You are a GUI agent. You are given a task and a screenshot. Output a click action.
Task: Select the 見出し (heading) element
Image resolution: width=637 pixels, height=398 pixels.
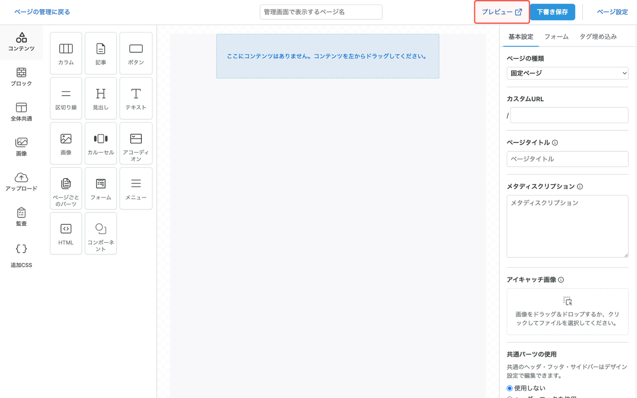[x=101, y=98]
